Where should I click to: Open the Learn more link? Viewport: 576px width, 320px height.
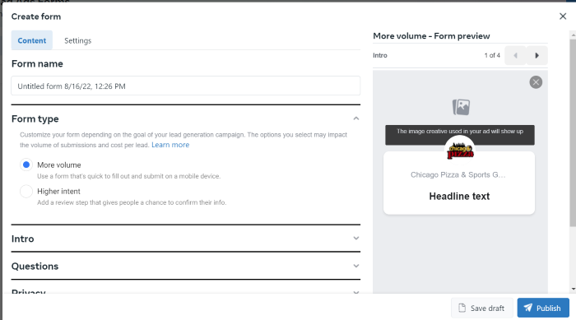170,145
